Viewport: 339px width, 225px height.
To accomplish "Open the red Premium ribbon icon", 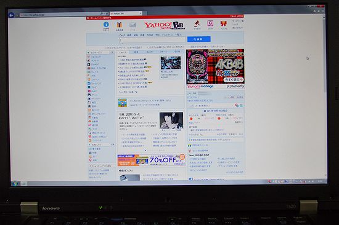I will click(x=224, y=23).
